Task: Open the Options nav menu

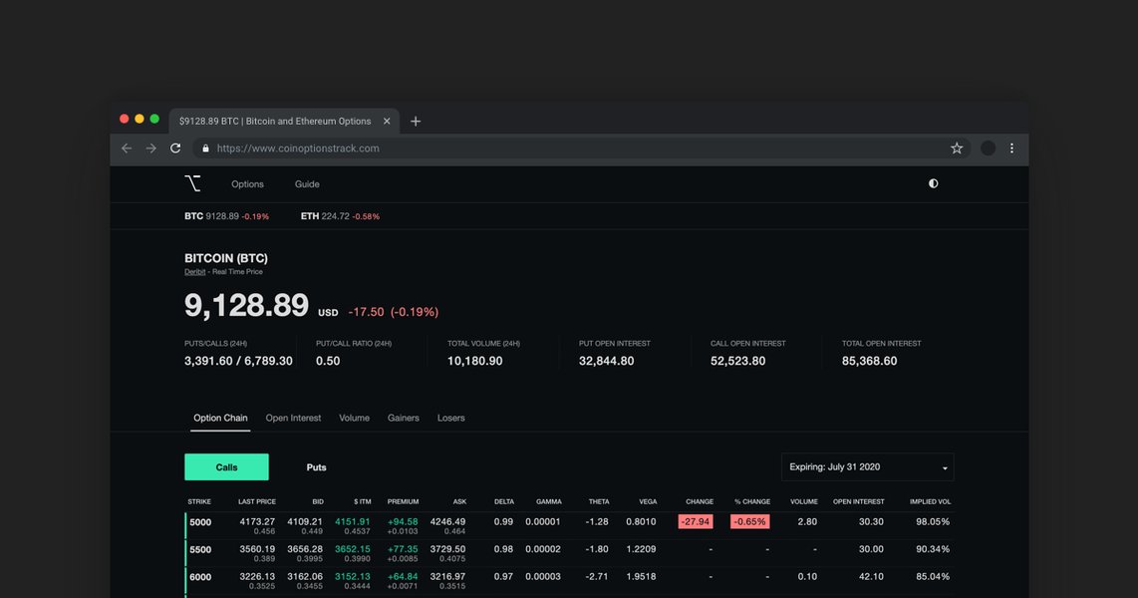Action: (247, 184)
